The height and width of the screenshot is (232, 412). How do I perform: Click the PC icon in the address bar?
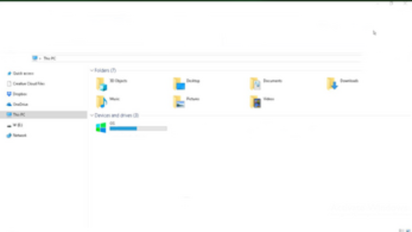coord(34,58)
